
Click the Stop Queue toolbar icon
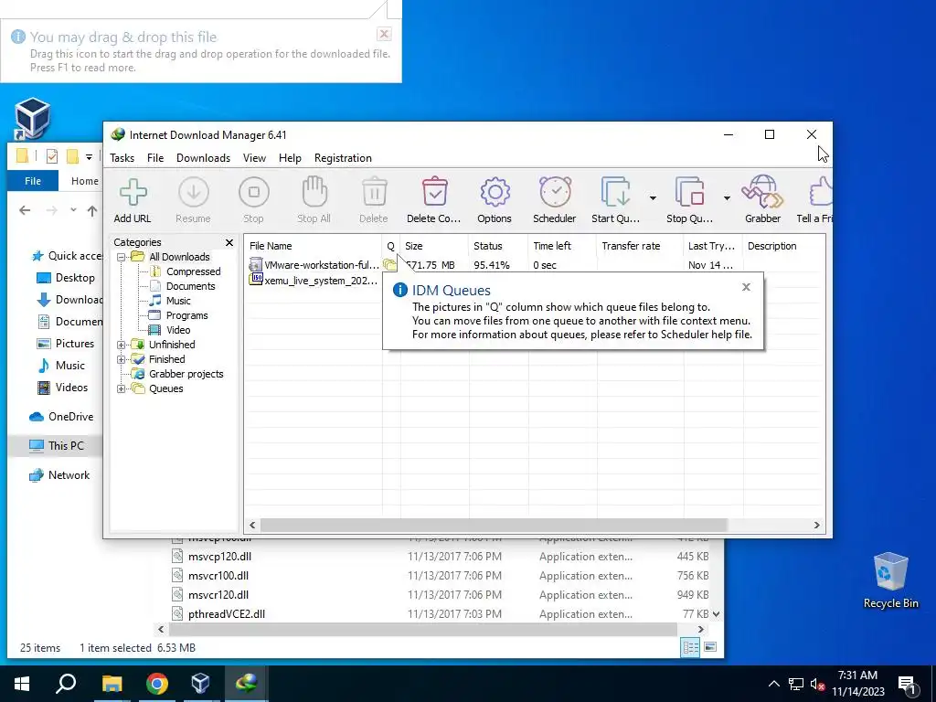pos(689,200)
